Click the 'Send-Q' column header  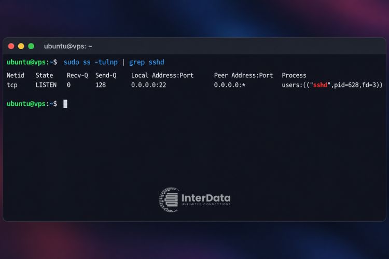click(106, 75)
